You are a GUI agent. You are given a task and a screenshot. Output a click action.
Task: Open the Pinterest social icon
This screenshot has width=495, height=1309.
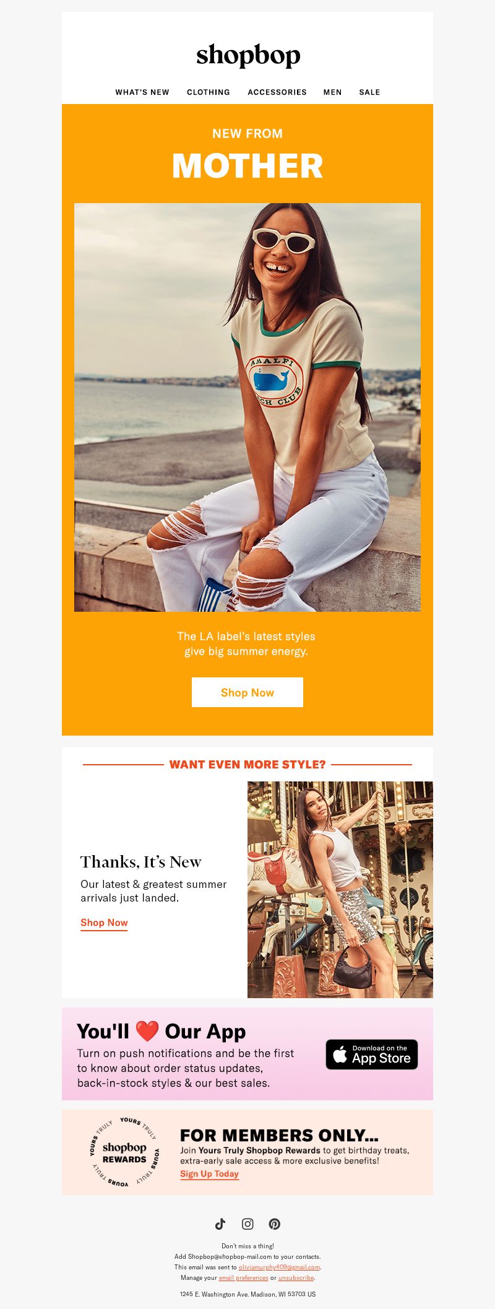tap(275, 1224)
